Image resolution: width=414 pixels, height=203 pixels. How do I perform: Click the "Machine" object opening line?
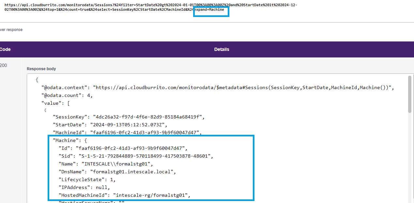69,140
